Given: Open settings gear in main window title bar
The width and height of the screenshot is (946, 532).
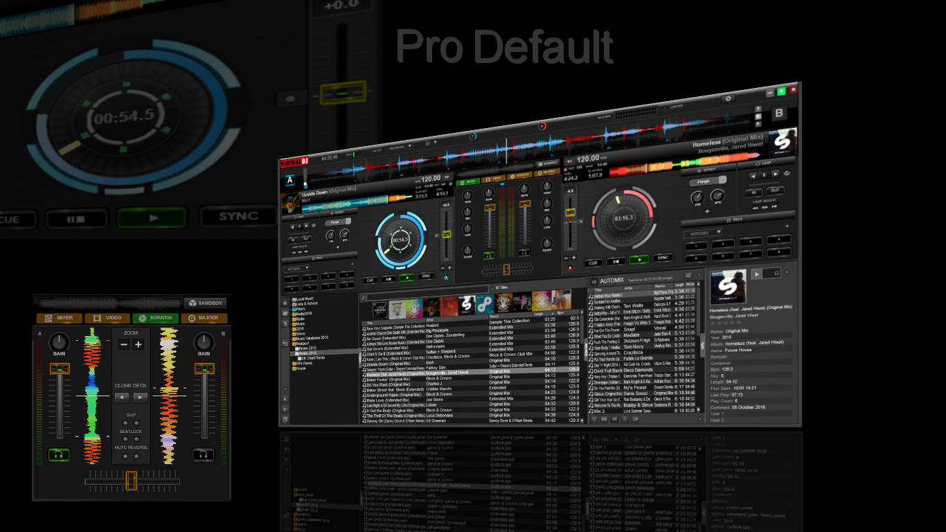Looking at the screenshot, I should [728, 98].
